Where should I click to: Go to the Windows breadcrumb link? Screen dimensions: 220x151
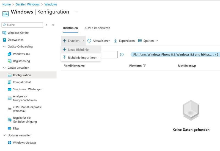(x=51, y=4)
